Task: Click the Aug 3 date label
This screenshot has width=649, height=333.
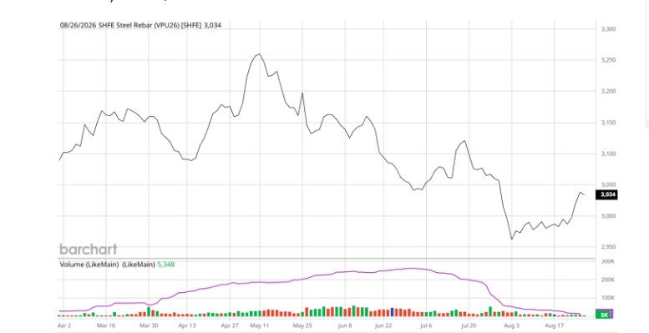Action: 511,325
